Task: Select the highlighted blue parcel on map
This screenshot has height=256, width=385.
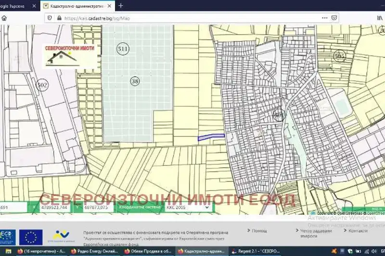Action: click(x=211, y=137)
